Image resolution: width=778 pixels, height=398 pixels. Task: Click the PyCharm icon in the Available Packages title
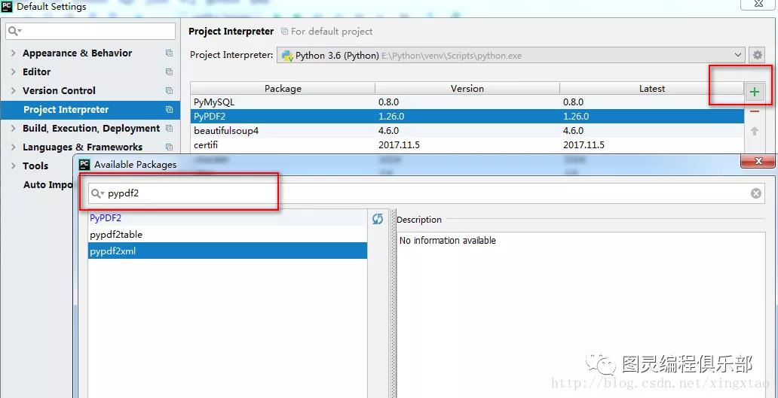pyautogui.click(x=85, y=164)
